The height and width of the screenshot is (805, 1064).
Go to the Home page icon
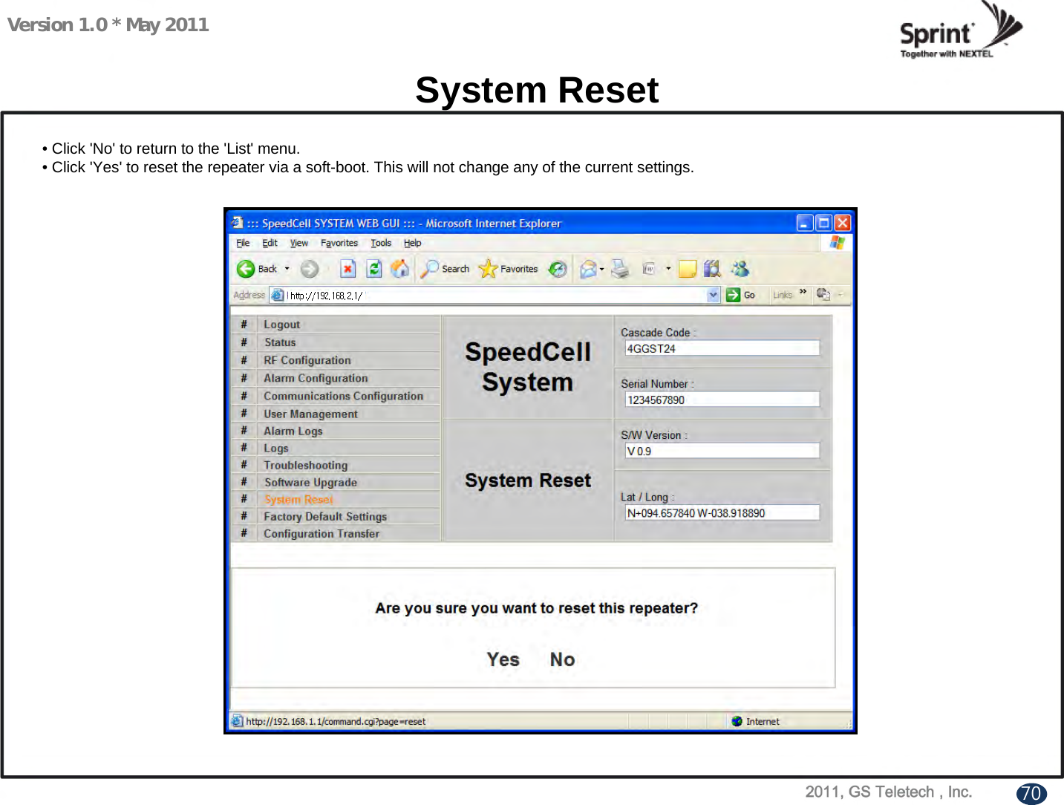[400, 268]
